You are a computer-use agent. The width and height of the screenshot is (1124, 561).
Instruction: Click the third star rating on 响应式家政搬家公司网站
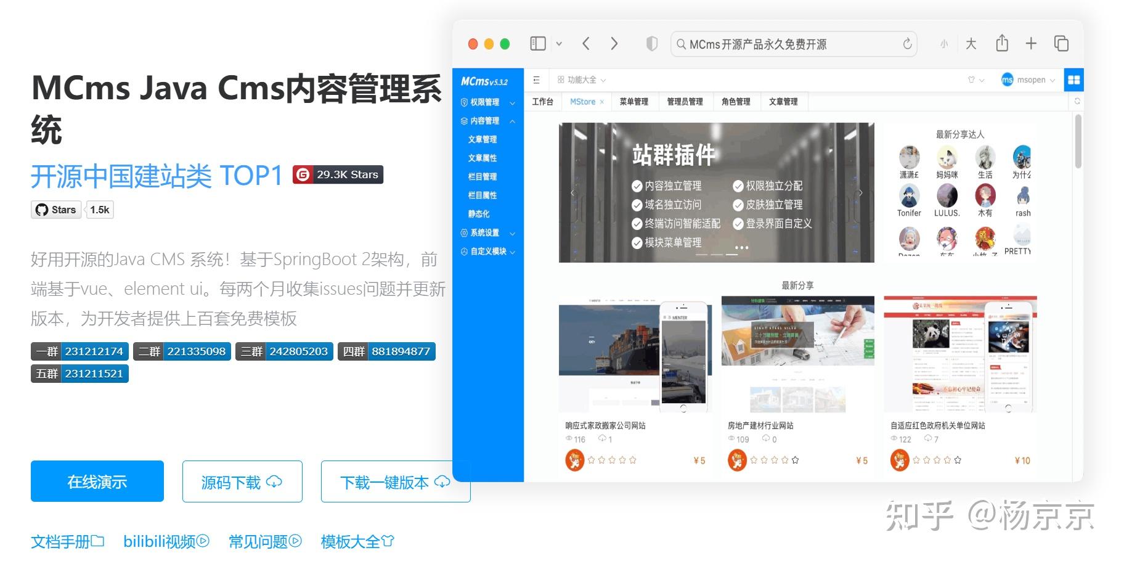(612, 459)
